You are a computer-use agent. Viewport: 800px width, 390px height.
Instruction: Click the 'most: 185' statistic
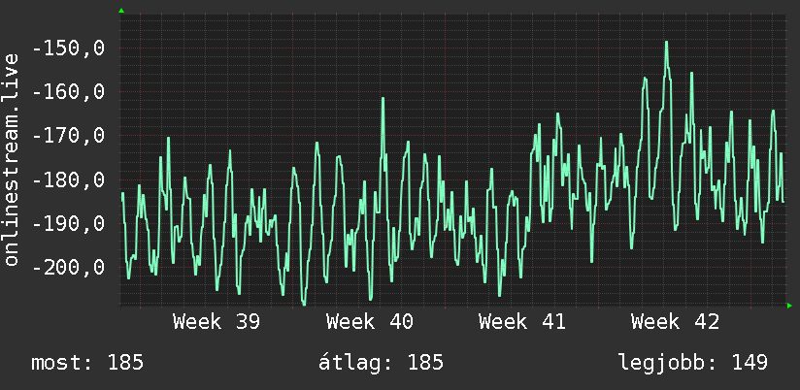pos(87,363)
